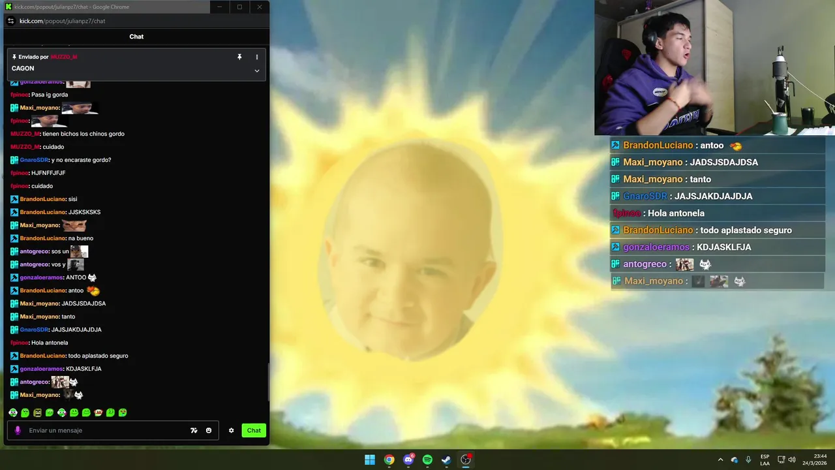Open the emote picker smiley

tap(209, 430)
